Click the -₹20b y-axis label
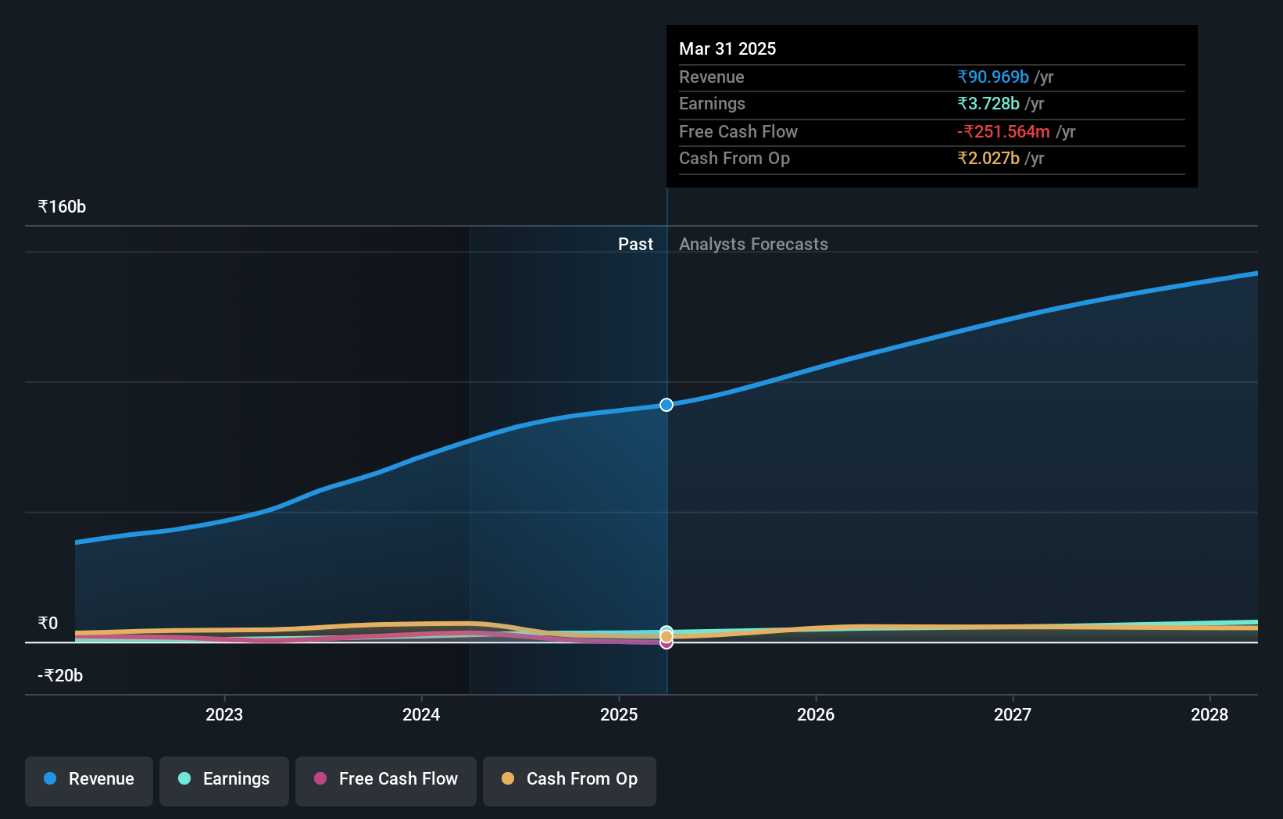1283x819 pixels. point(60,675)
